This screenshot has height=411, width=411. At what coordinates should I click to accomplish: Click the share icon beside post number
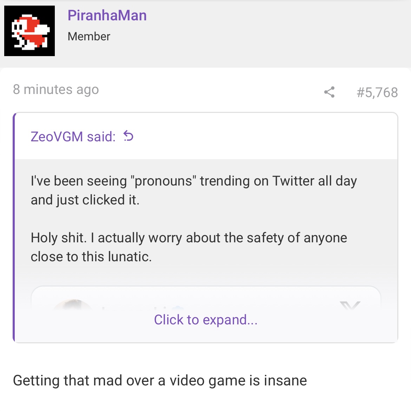click(x=329, y=92)
